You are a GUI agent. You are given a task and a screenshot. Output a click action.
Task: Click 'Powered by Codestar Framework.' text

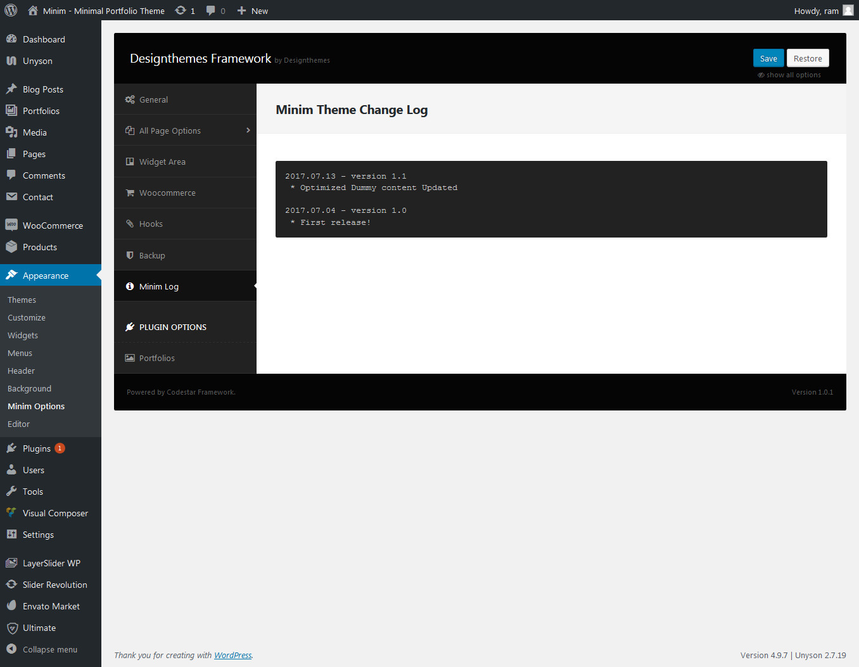(x=181, y=392)
